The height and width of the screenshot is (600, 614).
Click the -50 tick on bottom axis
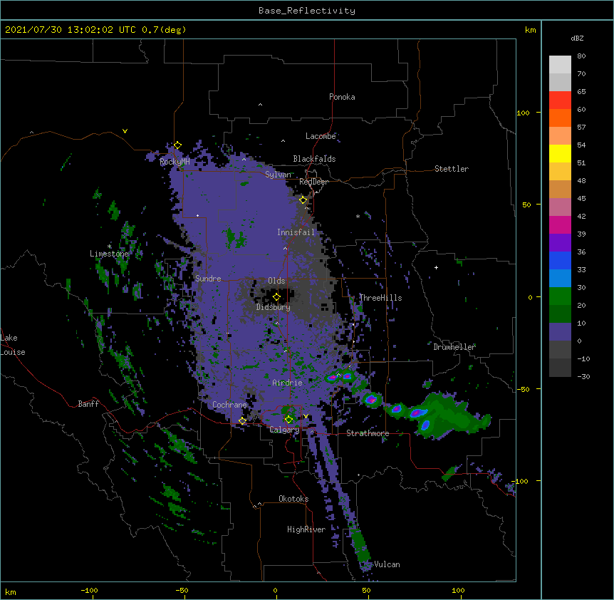pos(182,590)
